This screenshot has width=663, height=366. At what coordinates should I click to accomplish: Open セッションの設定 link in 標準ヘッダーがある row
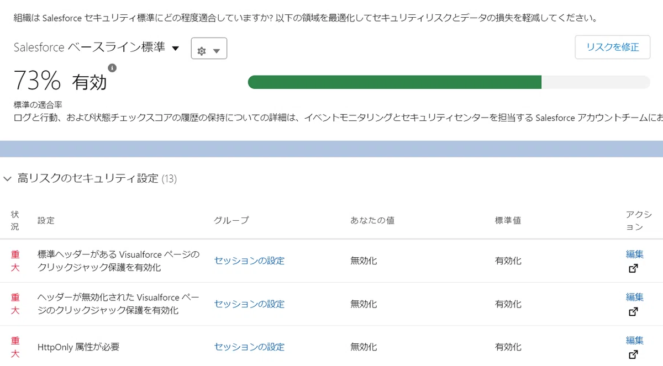249,261
